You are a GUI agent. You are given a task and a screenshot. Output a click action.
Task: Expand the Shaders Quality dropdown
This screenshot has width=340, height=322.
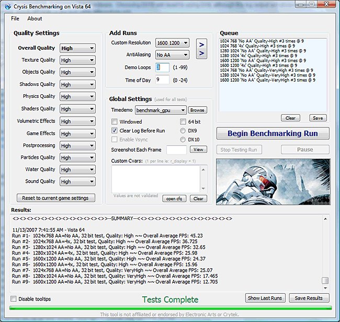coord(77,109)
